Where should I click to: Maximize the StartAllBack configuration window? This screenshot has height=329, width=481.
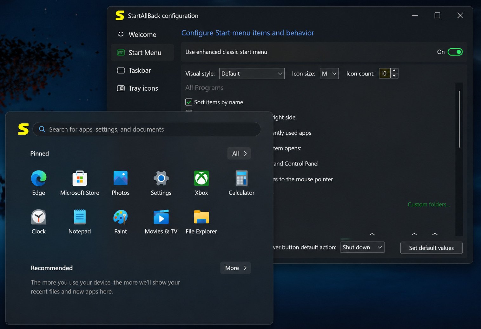[437, 16]
